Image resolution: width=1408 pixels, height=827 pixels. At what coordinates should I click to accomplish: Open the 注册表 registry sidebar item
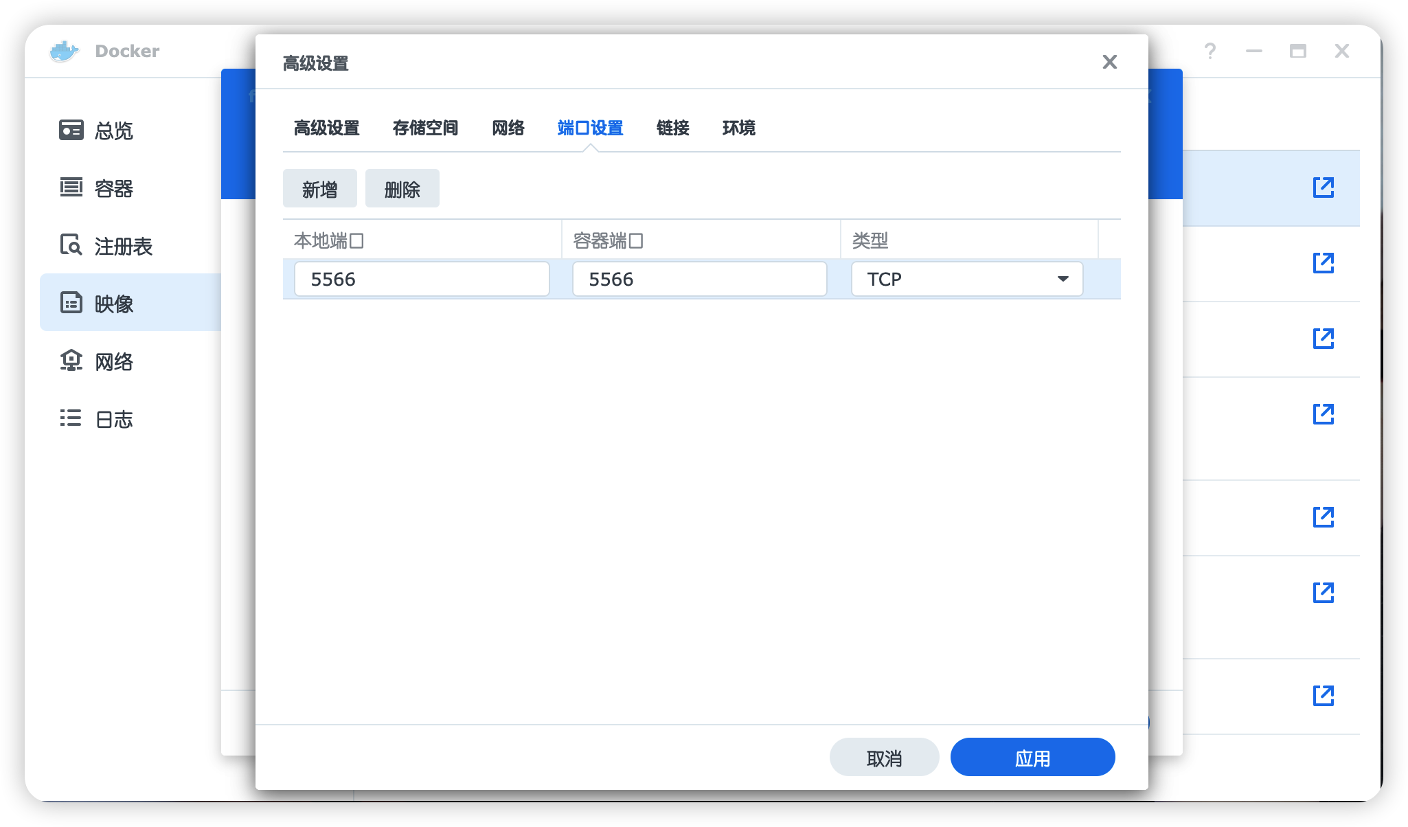click(x=130, y=246)
